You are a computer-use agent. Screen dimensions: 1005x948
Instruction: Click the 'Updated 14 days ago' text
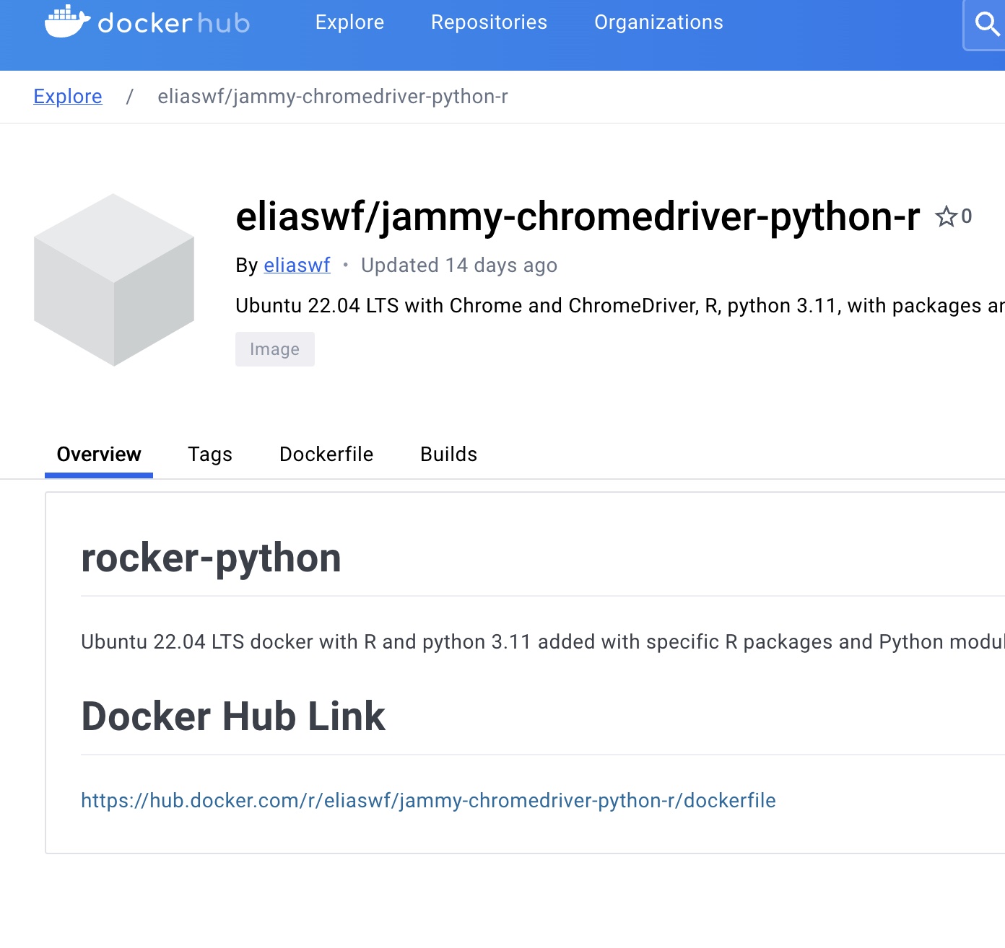coord(459,265)
